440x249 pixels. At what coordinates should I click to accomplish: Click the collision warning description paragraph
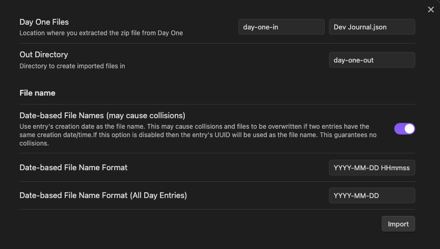tap(198, 134)
